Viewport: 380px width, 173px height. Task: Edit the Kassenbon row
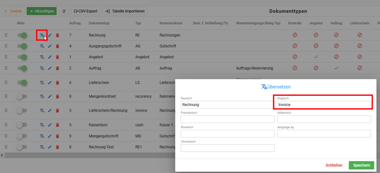pos(50,125)
